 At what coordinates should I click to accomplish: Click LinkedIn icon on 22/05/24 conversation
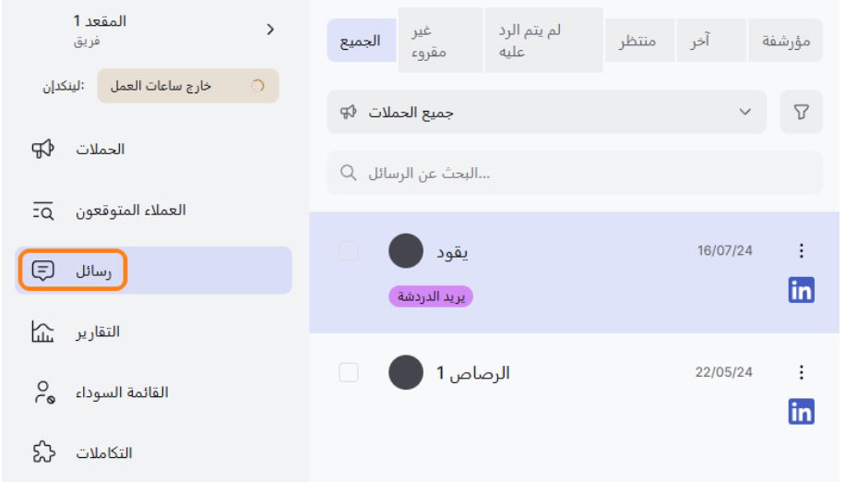coord(801,412)
